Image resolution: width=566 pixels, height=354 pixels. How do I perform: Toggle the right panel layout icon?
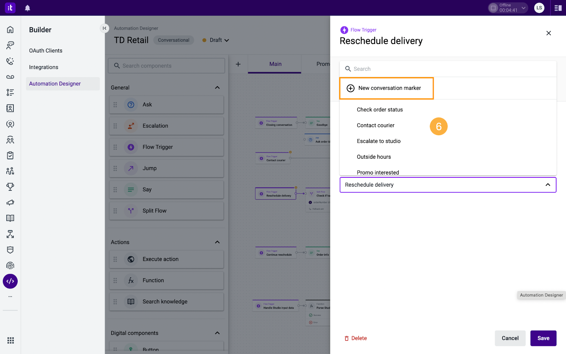pos(558,8)
